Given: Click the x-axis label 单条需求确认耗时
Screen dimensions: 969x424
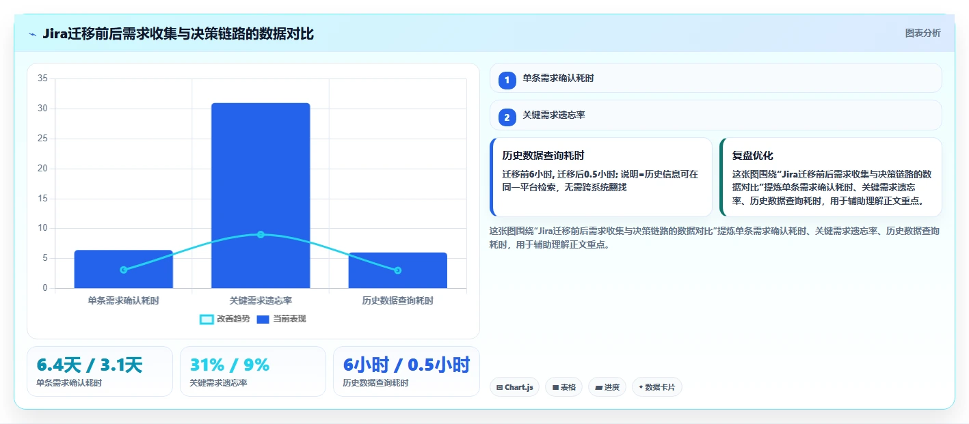Looking at the screenshot, I should tap(123, 300).
